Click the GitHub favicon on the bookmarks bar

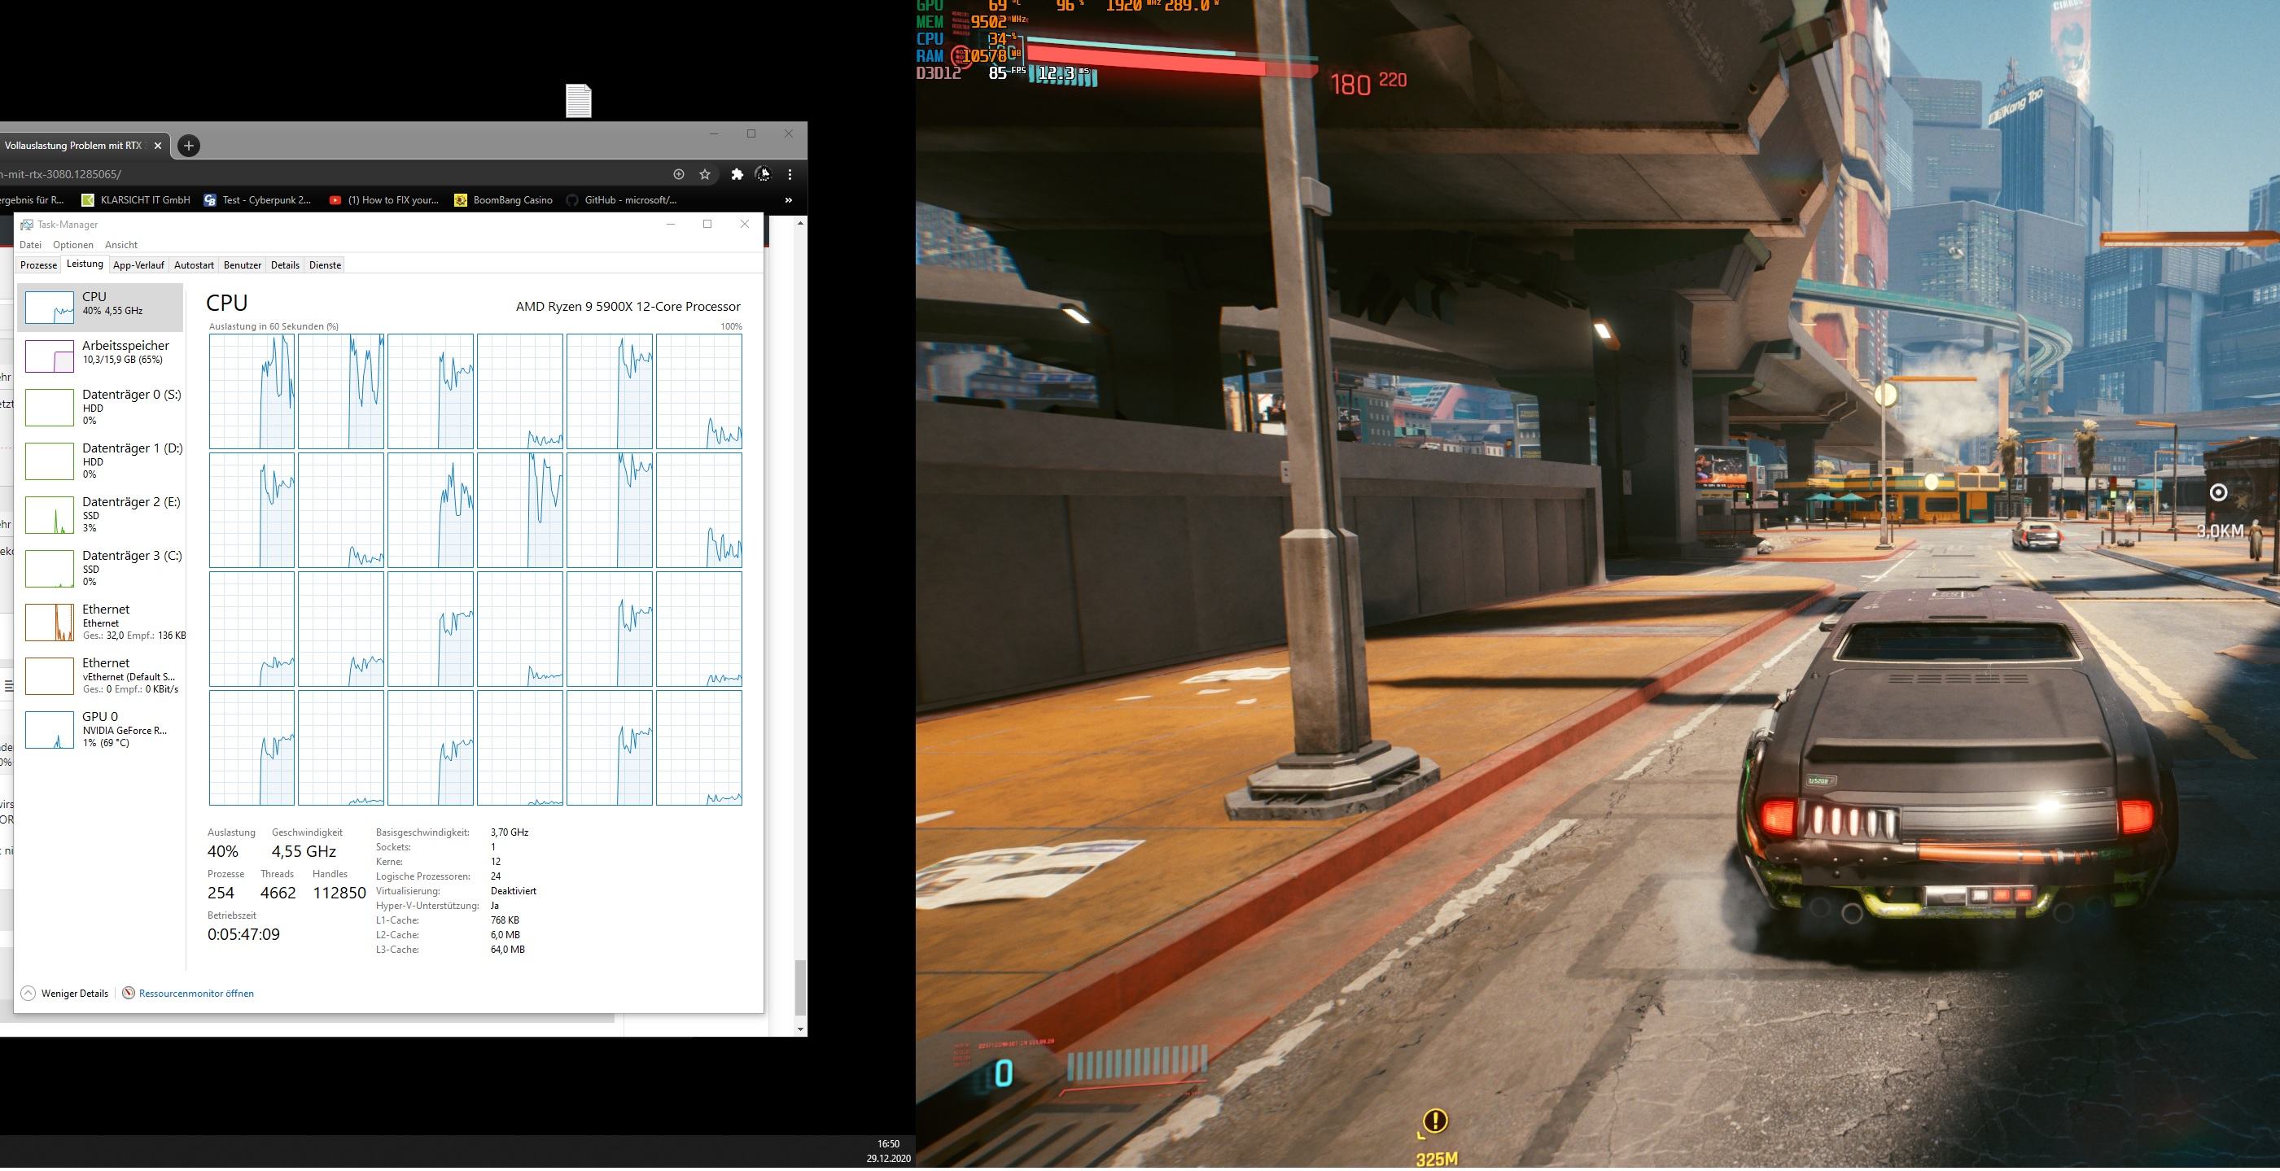click(573, 200)
